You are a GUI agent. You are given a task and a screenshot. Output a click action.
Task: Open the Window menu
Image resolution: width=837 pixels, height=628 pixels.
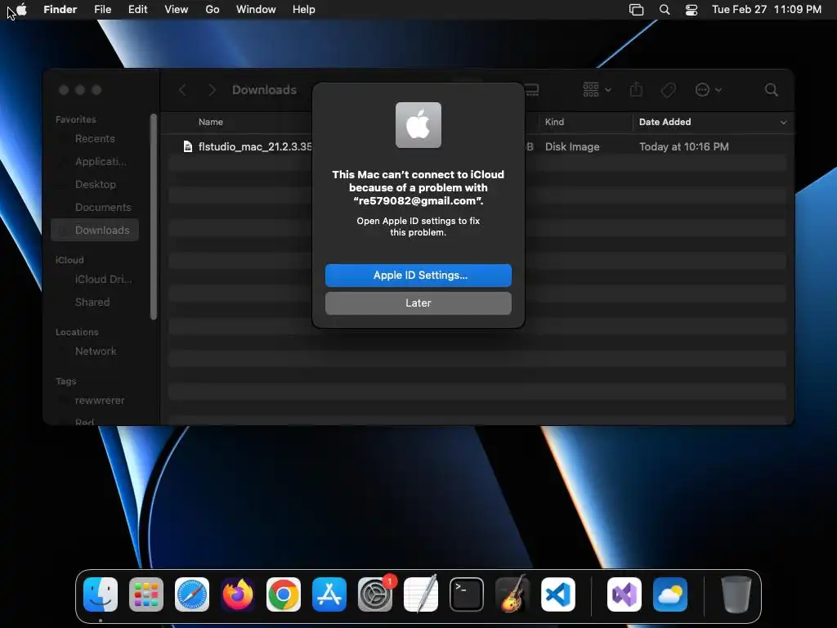tap(256, 10)
